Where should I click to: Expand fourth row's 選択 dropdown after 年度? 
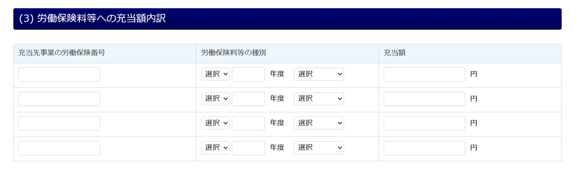319,148
